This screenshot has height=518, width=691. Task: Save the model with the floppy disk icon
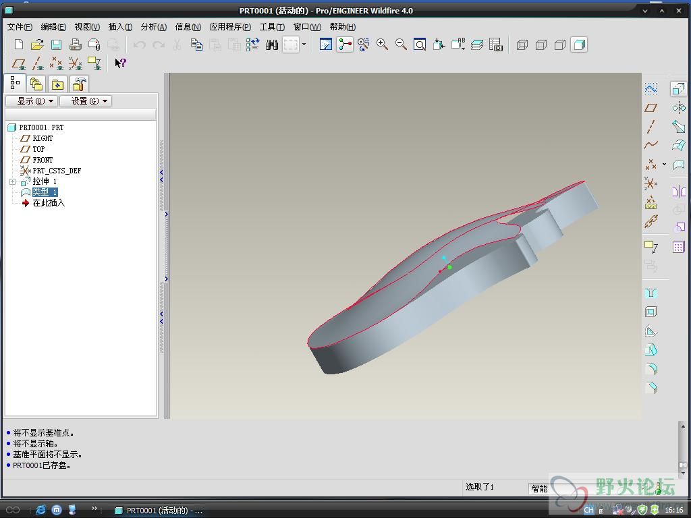click(x=56, y=45)
